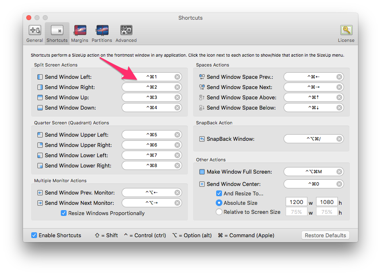The width and height of the screenshot is (381, 275).
Task: Toggle menu icon for Send Window Left
Action: click(x=40, y=77)
